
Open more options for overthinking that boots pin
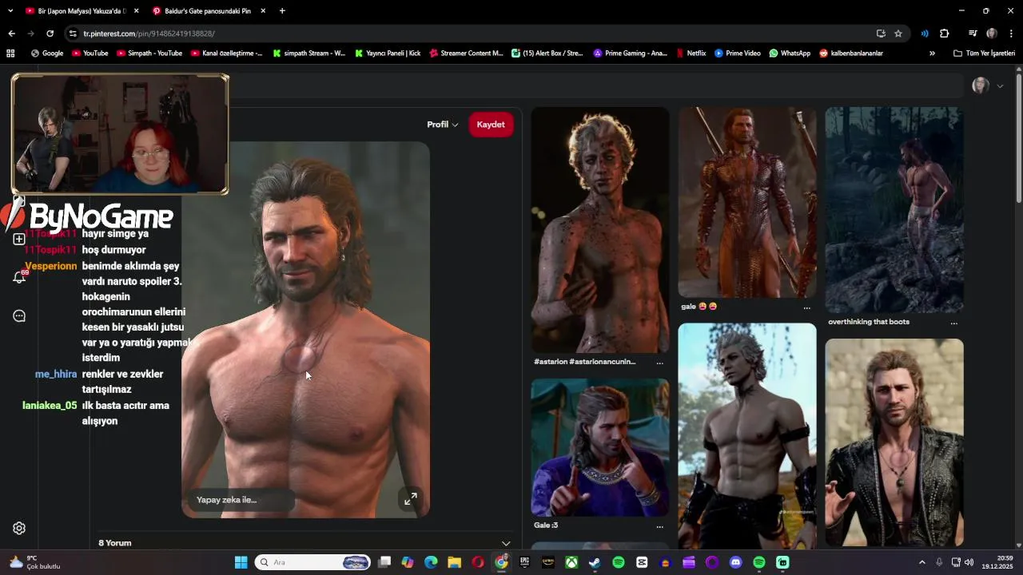tap(953, 323)
